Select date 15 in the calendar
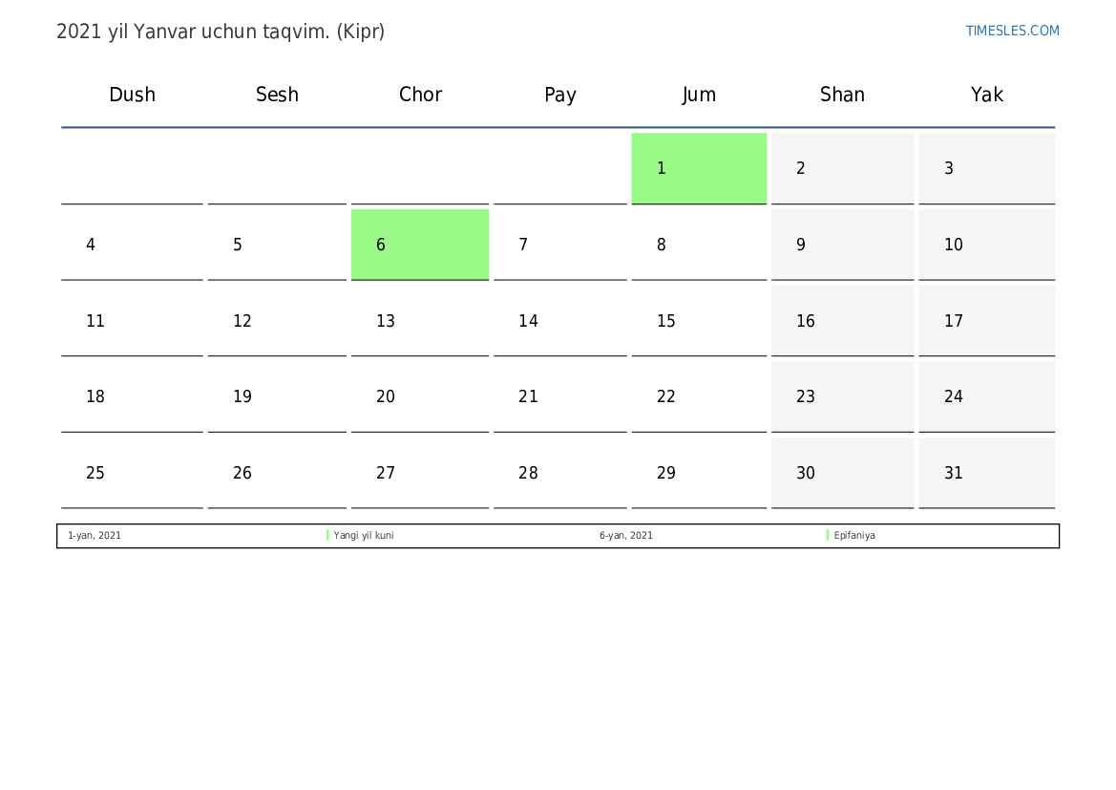 pyautogui.click(x=699, y=321)
